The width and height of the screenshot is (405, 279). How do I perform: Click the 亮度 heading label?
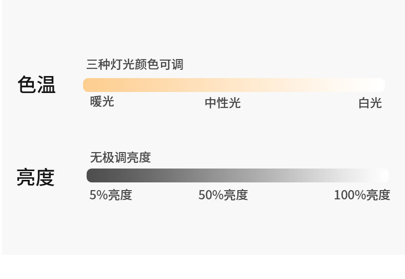(x=35, y=177)
